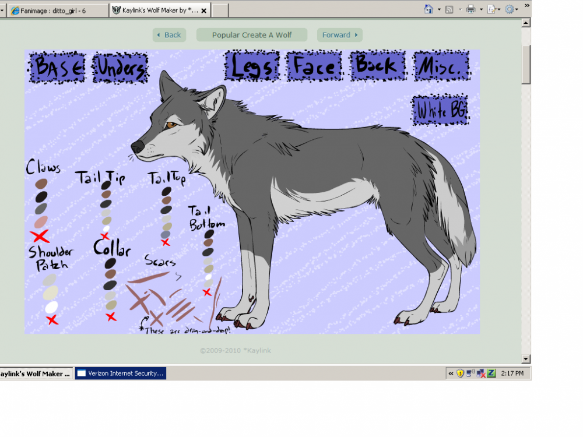Viewport: 583px width, 437px height.
Task: Choose pink Claws color swatch
Action: [41, 222]
